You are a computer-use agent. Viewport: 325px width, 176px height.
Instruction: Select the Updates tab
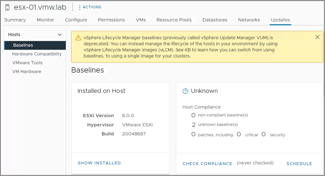[280, 20]
